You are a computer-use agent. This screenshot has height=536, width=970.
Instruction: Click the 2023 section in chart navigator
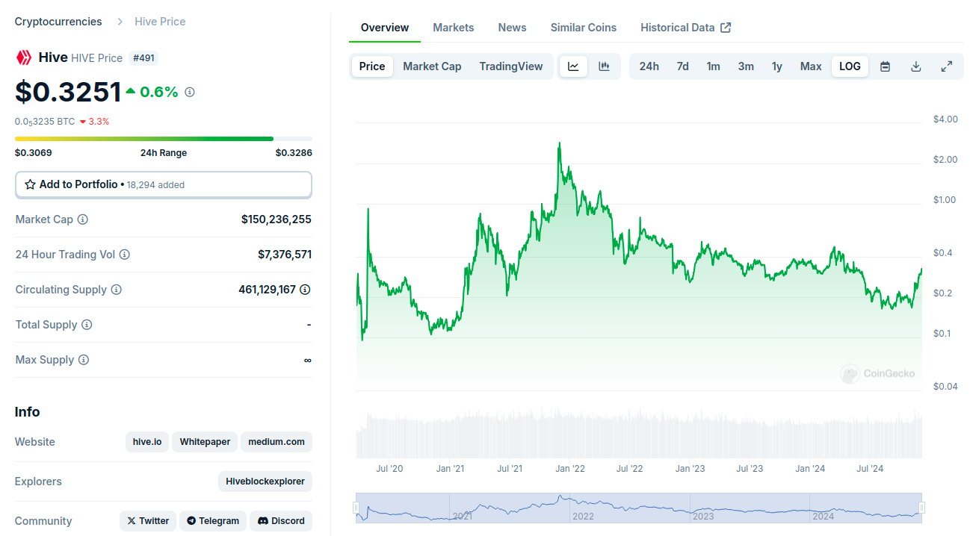coord(750,508)
